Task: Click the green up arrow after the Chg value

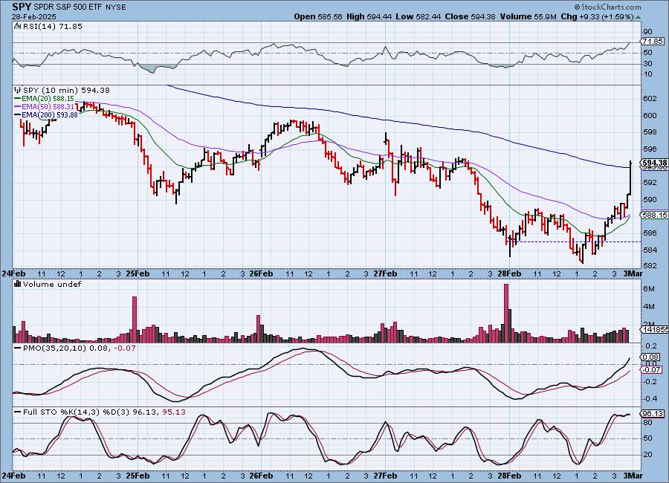Action: [638, 17]
